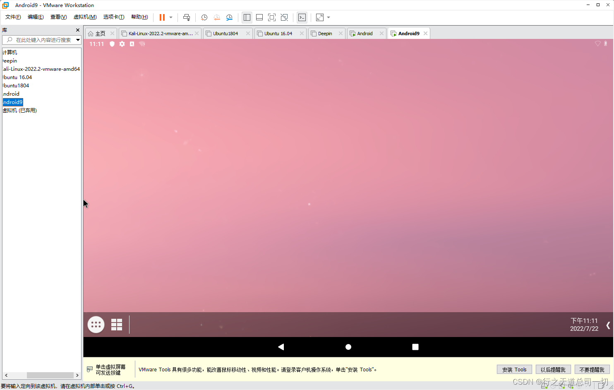Click the settings gear in Android status bar
Viewport: 614px width, 390px height.
click(x=122, y=44)
